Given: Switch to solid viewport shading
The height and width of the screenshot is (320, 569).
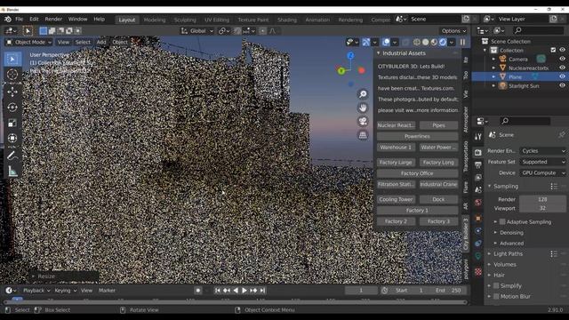Looking at the screenshot, I should (425, 42).
